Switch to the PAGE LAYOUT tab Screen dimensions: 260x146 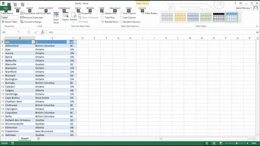pyautogui.click(x=46, y=8)
